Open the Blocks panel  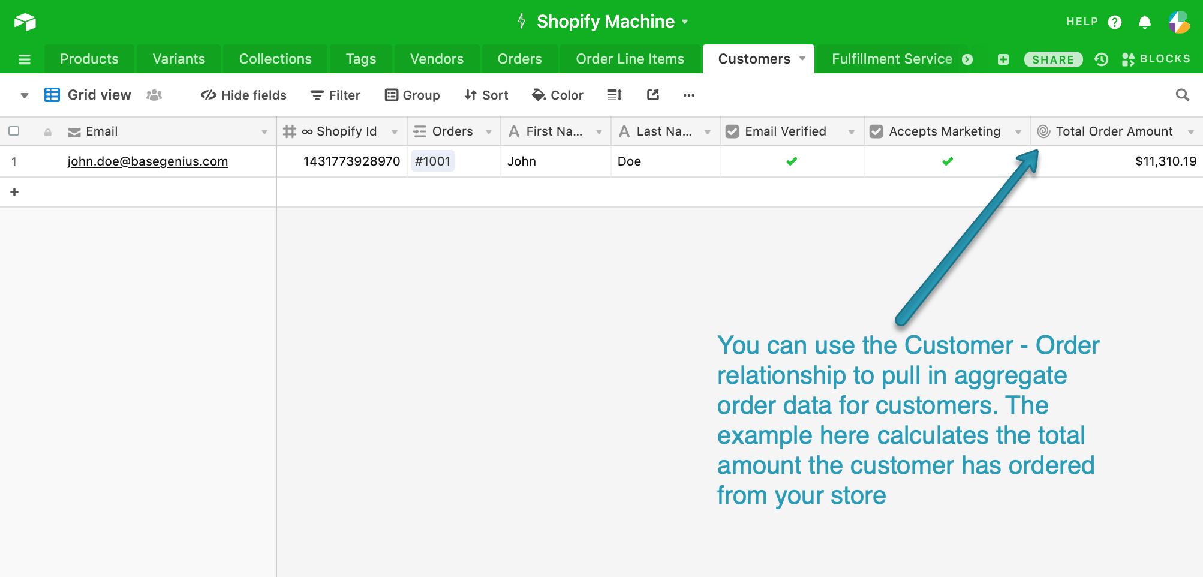point(1156,59)
